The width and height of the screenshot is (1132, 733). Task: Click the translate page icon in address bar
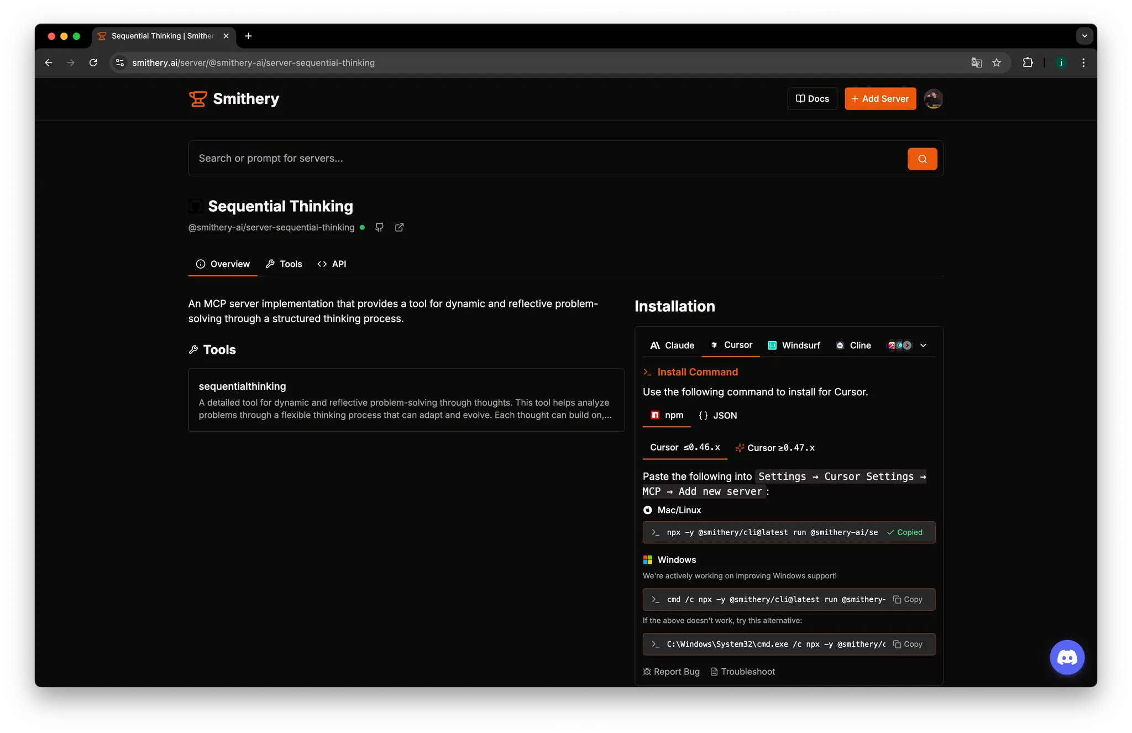click(976, 63)
